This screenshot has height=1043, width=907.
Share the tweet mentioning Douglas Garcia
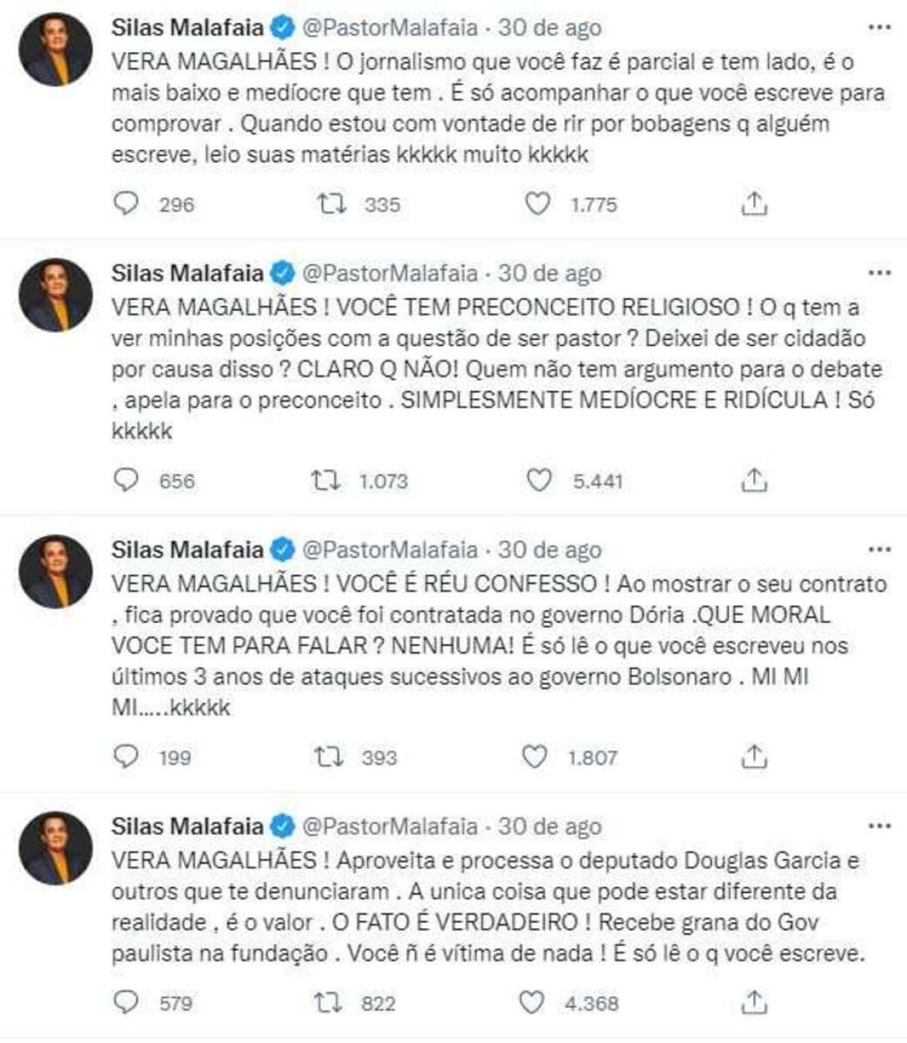coord(754,1003)
